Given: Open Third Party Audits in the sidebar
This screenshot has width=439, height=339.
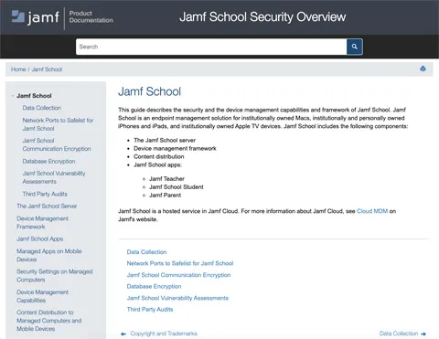Looking at the screenshot, I should pyautogui.click(x=45, y=194).
